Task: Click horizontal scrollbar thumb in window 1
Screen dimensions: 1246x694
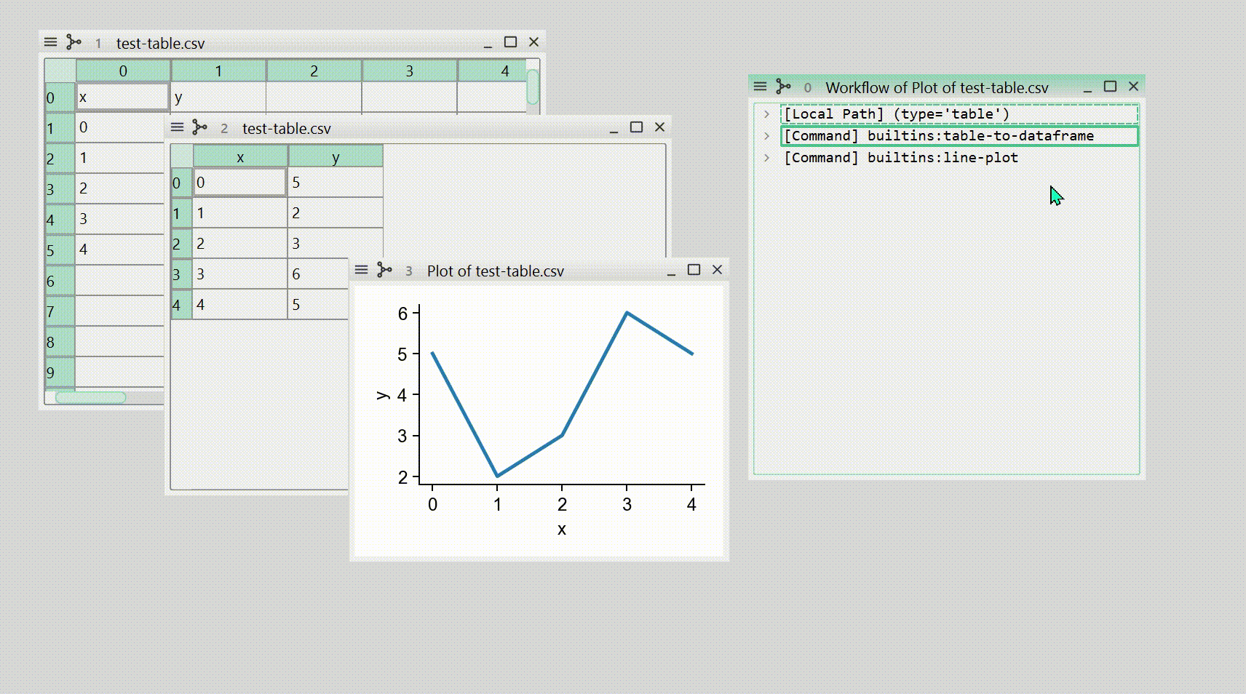Action: pos(91,397)
